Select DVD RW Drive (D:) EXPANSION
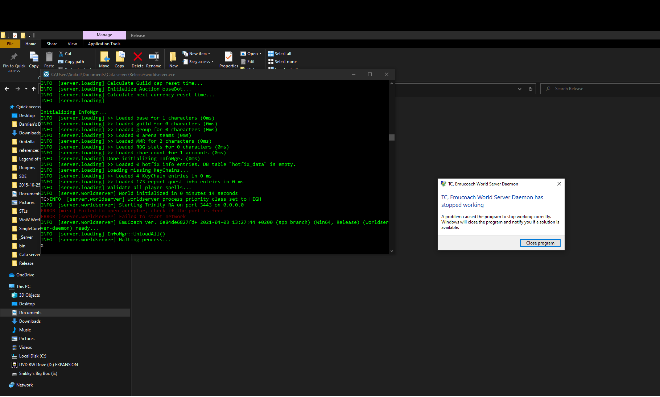Screen dimensions: 660x397 point(45,365)
